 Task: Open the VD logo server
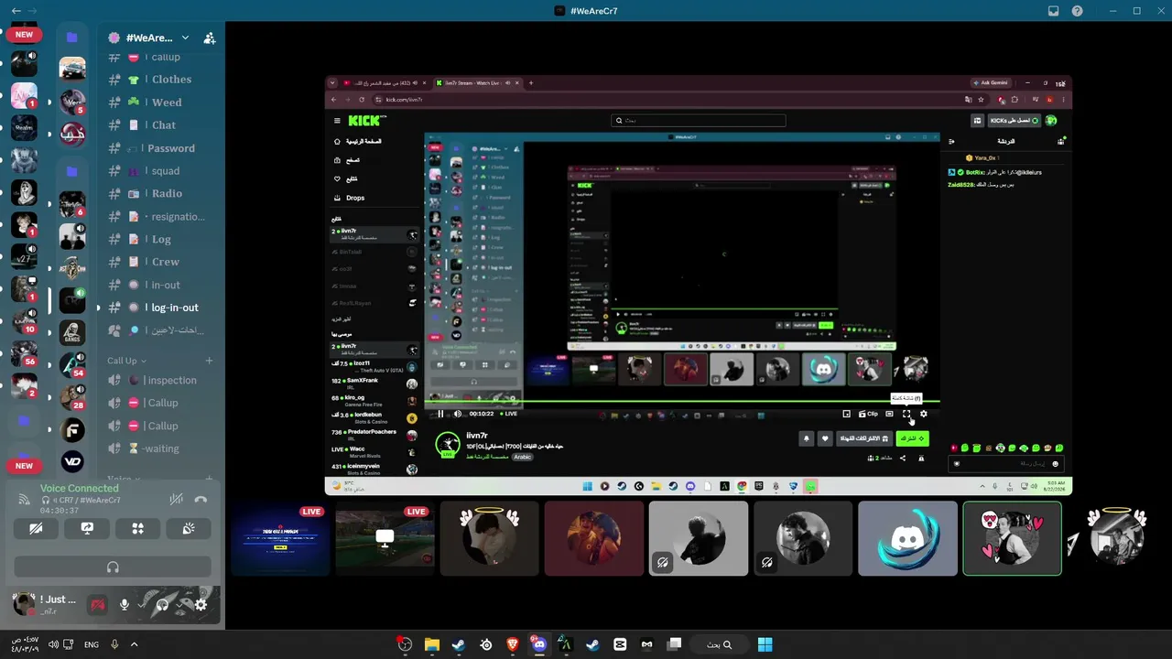(x=72, y=461)
